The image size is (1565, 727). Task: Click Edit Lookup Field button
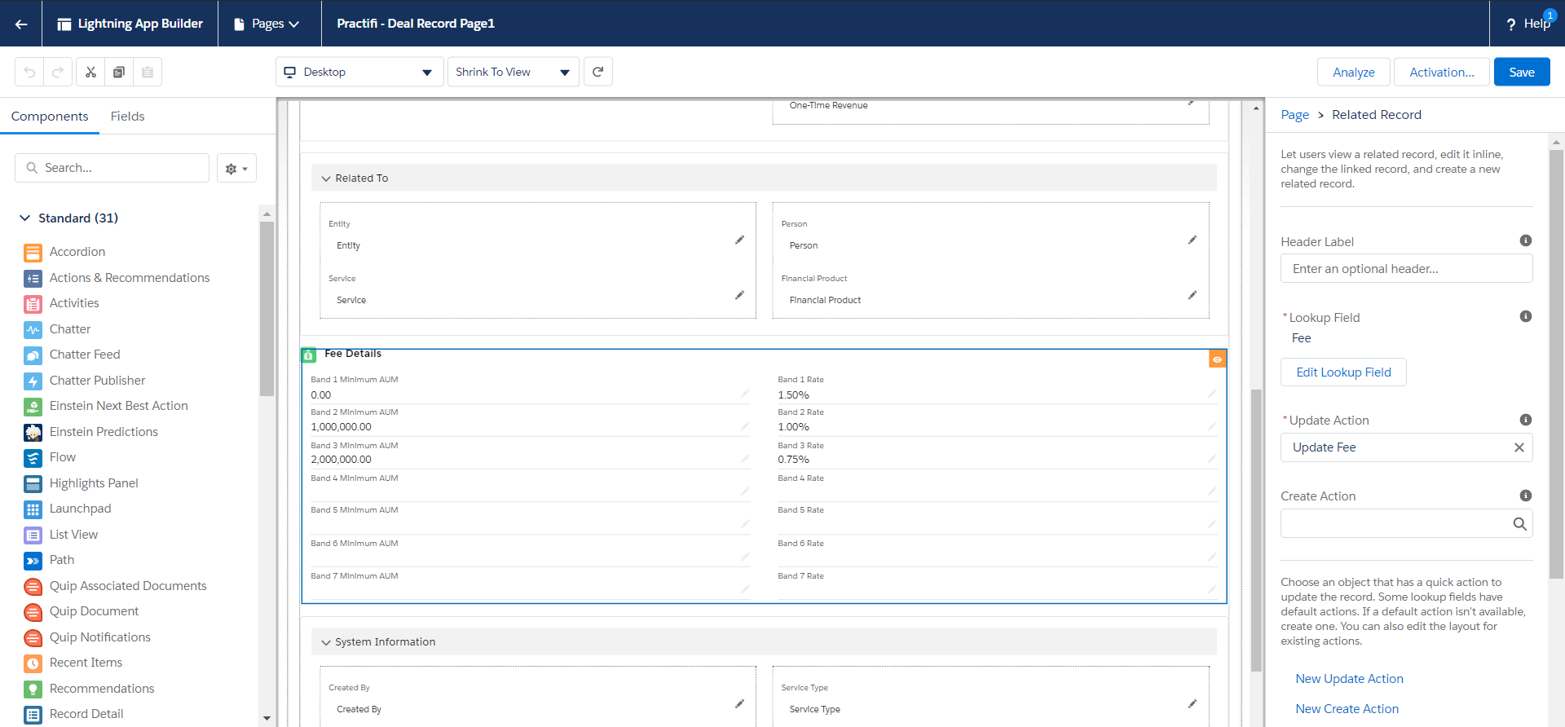[x=1343, y=372]
